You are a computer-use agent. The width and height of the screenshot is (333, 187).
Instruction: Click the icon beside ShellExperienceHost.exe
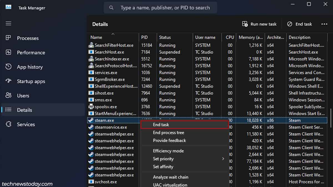click(91, 86)
